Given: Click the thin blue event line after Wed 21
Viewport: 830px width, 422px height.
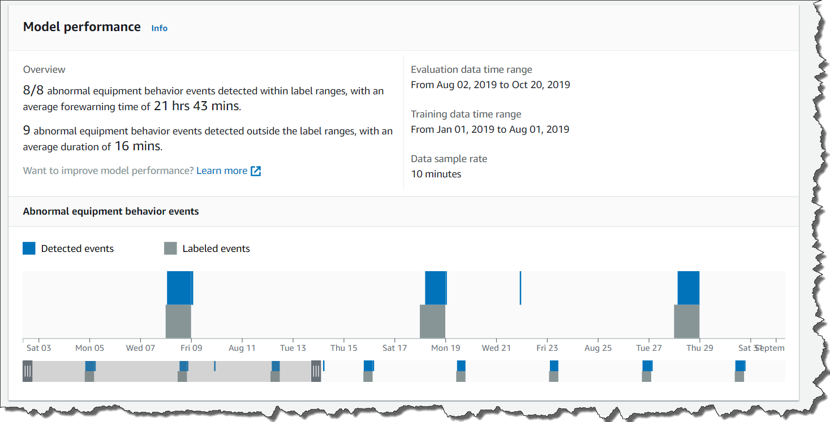Looking at the screenshot, I should point(521,288).
